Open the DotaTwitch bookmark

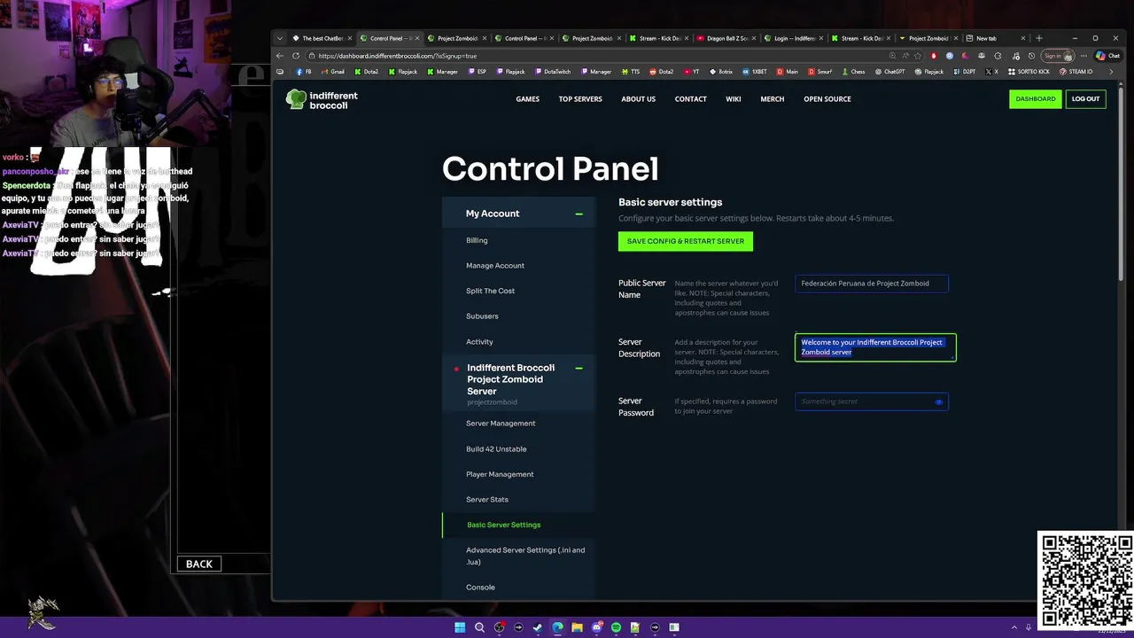pyautogui.click(x=552, y=72)
